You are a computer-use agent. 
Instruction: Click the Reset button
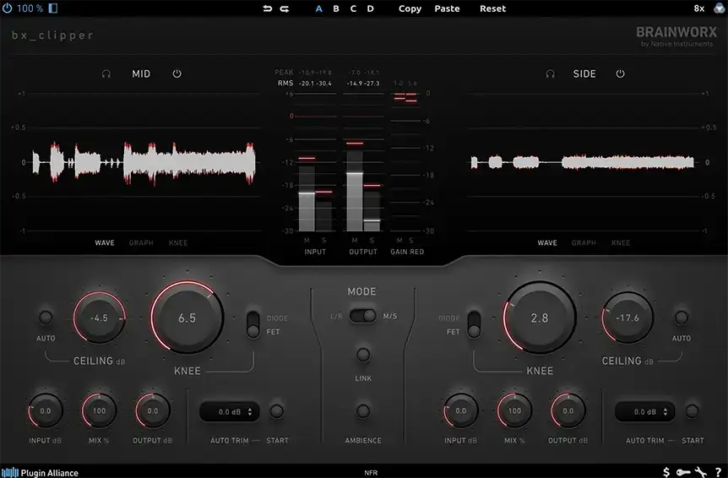pos(492,8)
